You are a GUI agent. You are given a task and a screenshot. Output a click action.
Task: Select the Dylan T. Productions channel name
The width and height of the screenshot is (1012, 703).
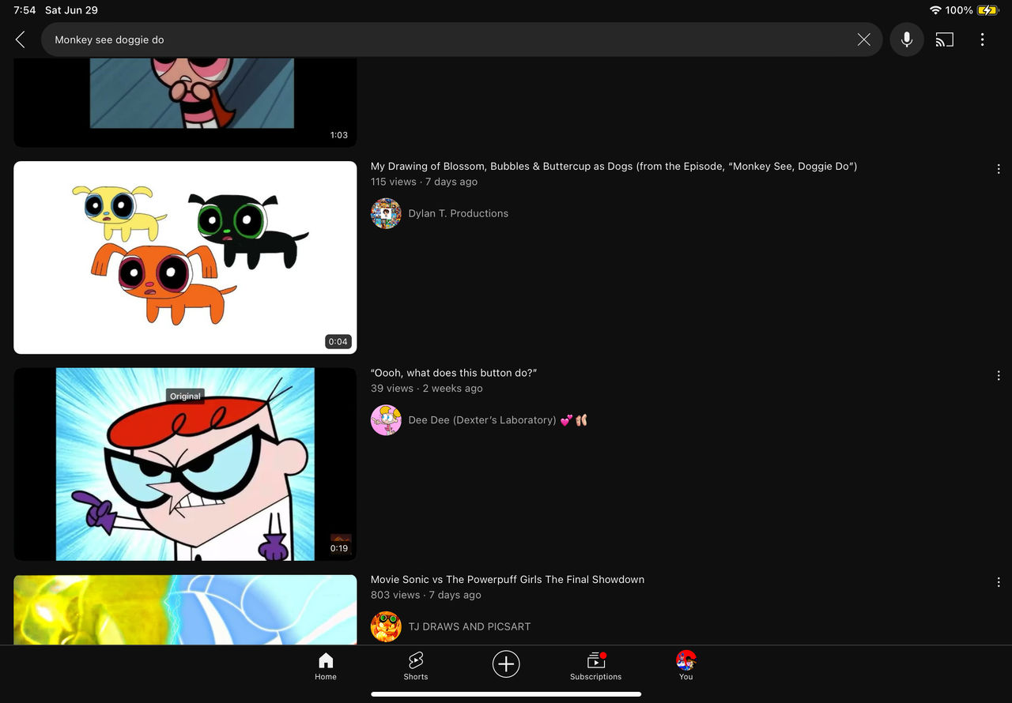click(459, 213)
